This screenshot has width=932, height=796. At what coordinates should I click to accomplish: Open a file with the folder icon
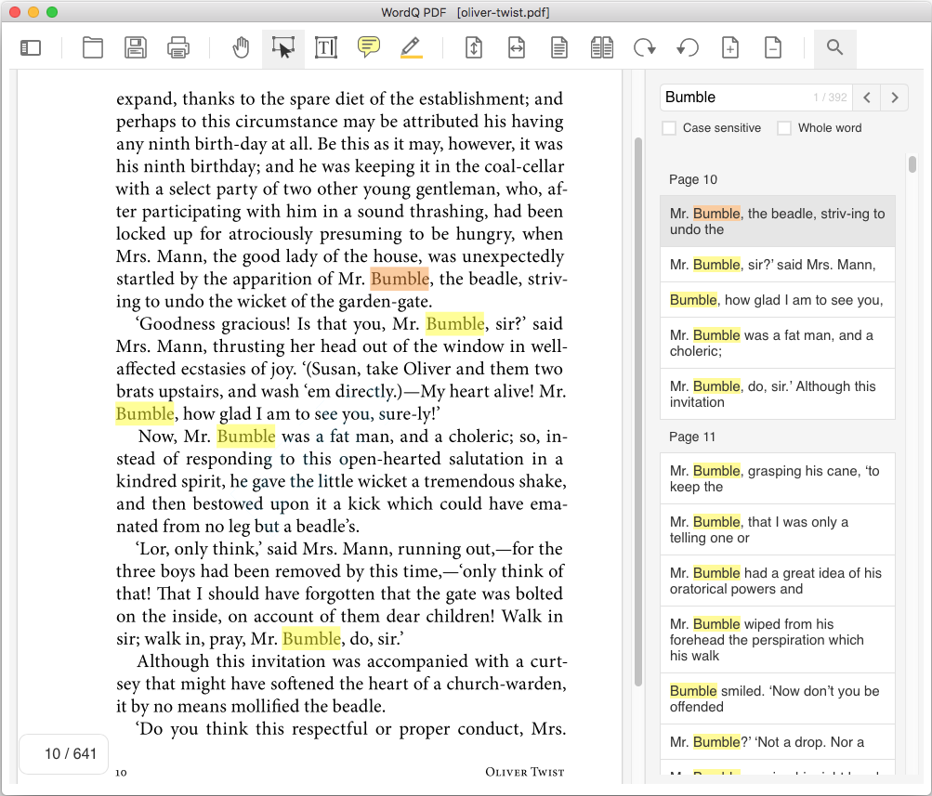(x=93, y=47)
